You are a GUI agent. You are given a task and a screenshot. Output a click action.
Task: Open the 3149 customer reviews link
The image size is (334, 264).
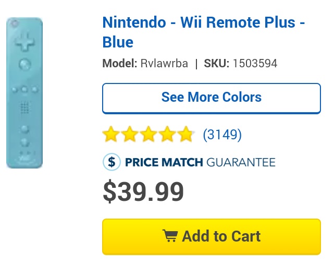click(x=222, y=135)
